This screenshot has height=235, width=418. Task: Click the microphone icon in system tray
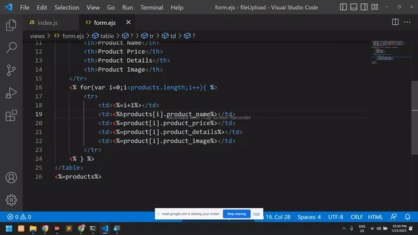[x=351, y=228]
